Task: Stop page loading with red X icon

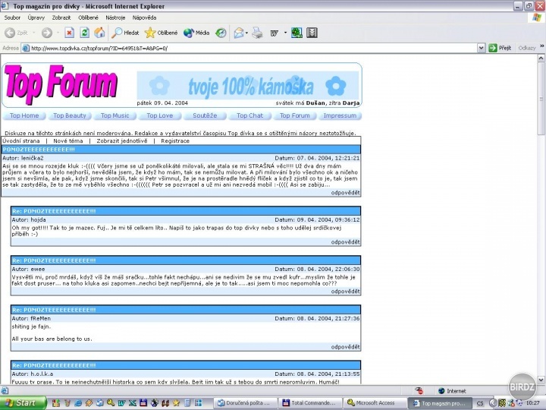Action: [x=69, y=33]
